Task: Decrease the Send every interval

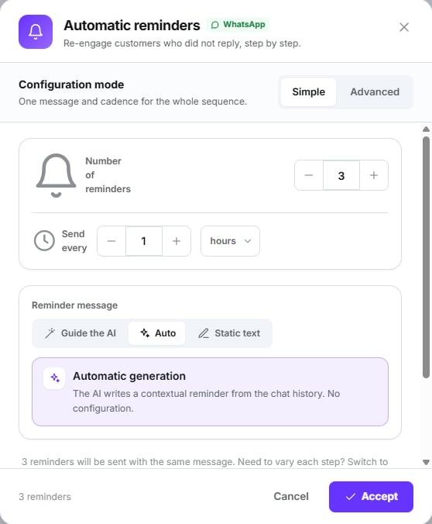Action: tap(111, 241)
